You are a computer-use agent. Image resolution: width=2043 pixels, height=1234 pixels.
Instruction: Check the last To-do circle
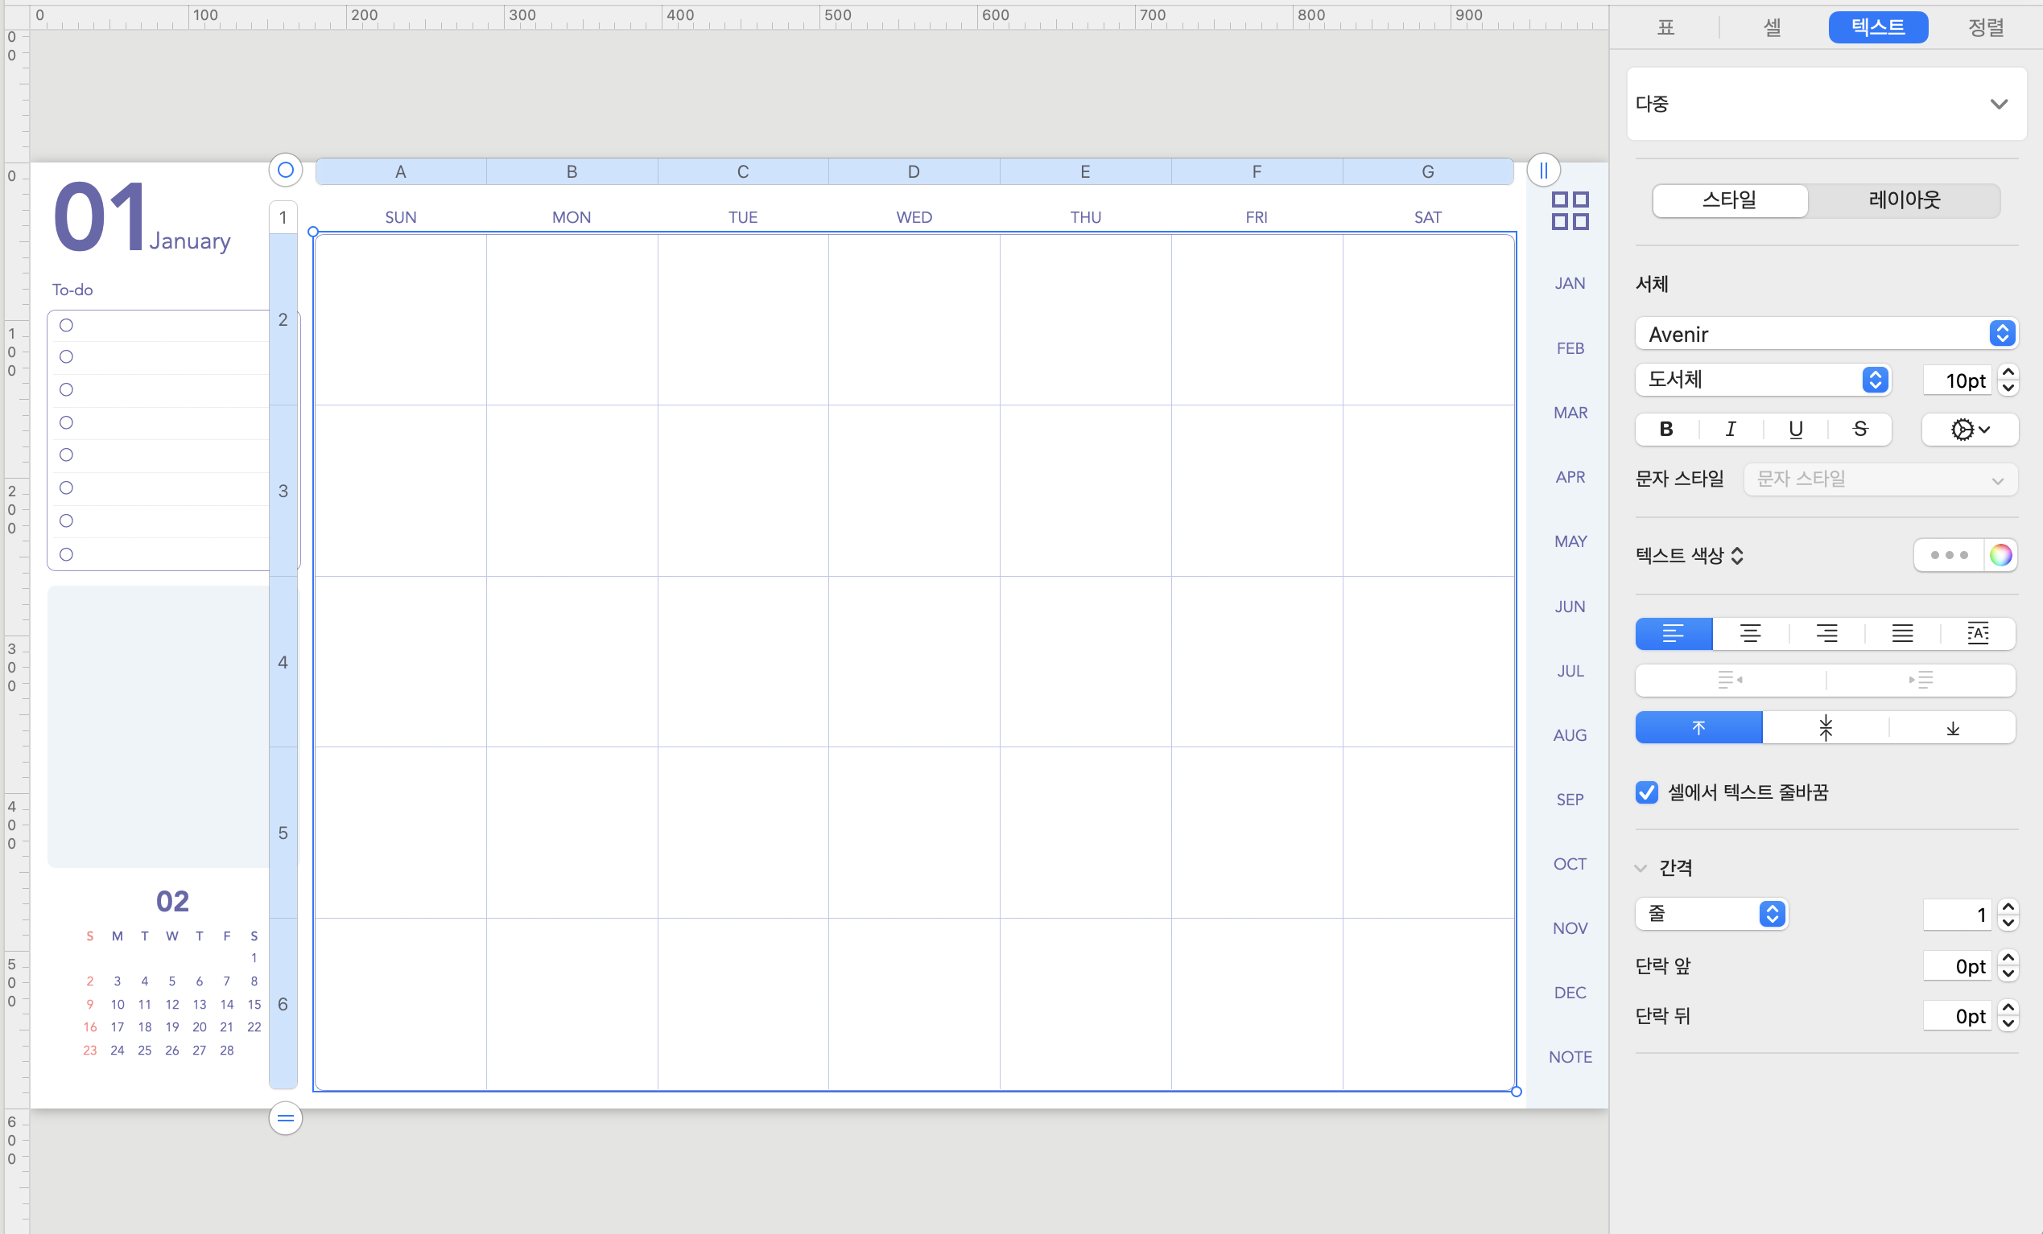(66, 554)
